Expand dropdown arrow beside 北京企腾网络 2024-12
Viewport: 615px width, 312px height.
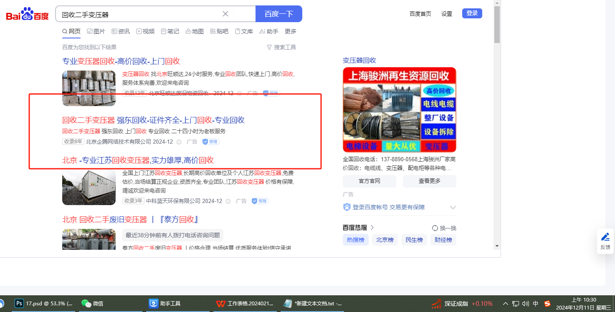(x=179, y=142)
